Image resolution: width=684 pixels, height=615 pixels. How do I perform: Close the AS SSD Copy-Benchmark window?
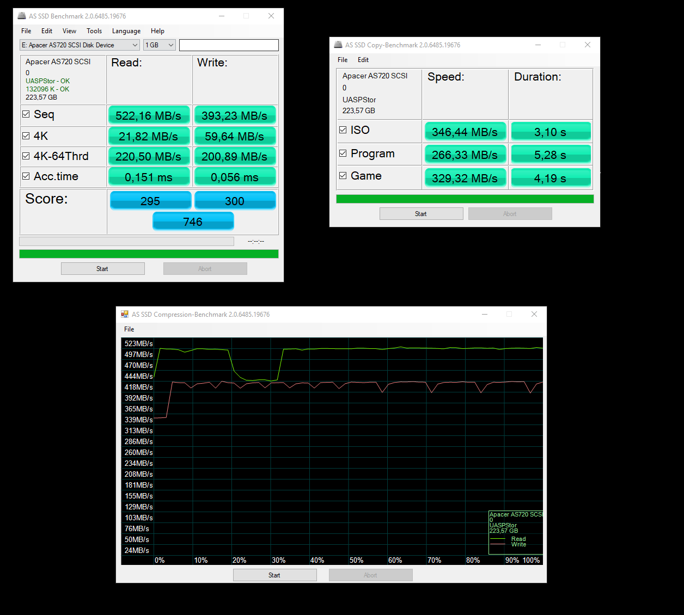click(x=588, y=45)
